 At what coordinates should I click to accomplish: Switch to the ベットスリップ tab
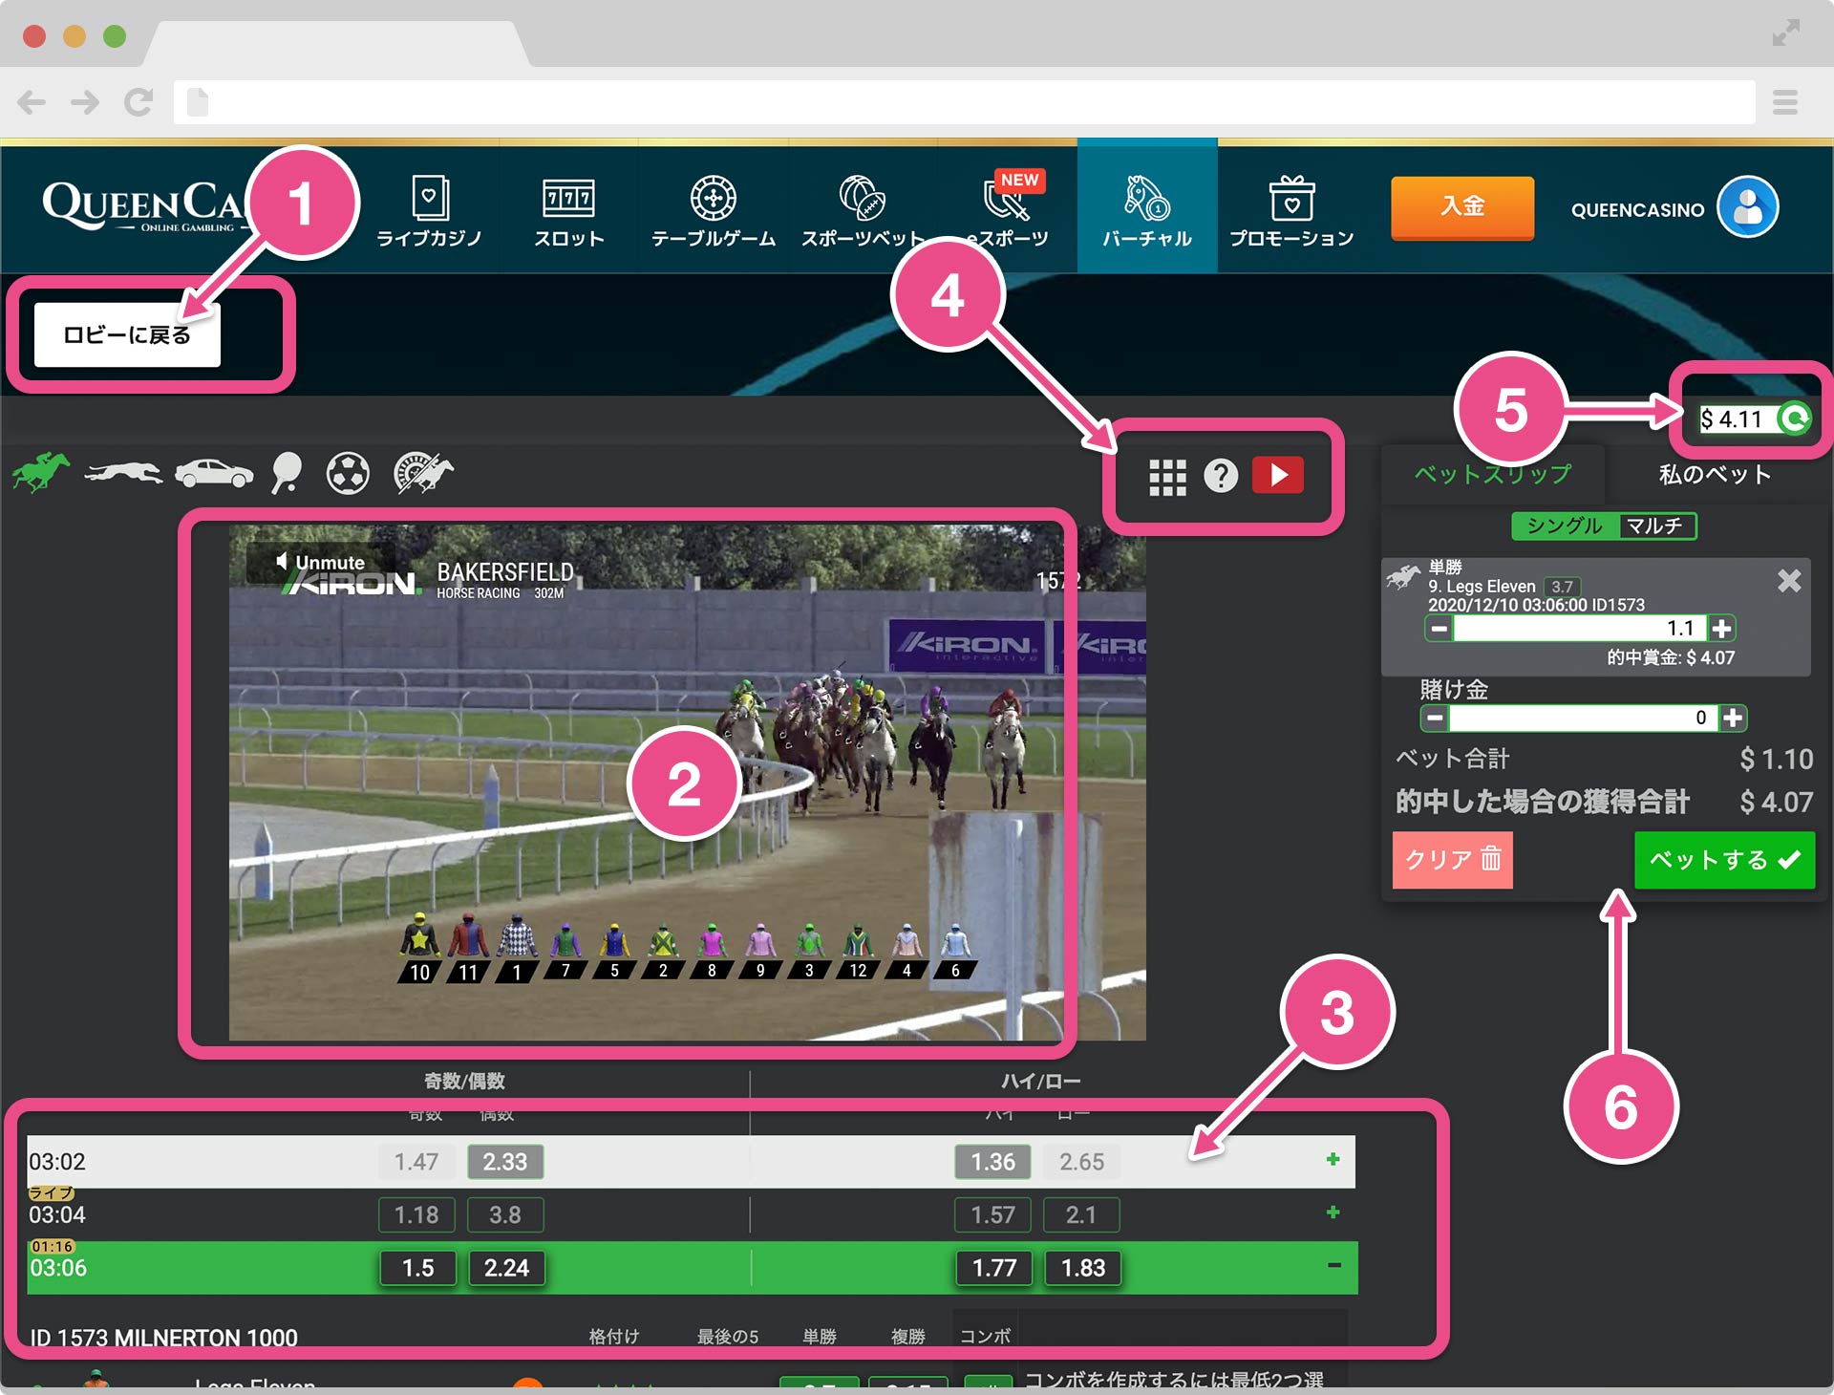[x=1493, y=474]
